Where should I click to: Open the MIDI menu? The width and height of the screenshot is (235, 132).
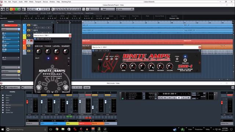click(26, 1)
